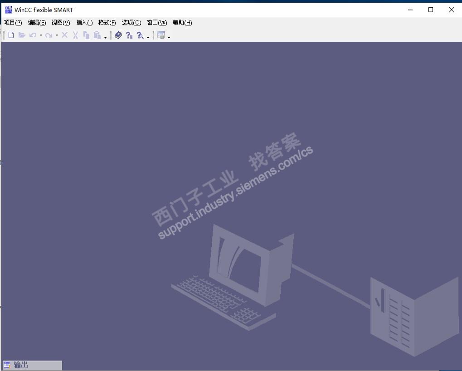Open the 帮助(H) menu
This screenshot has width=462, height=371.
click(x=182, y=22)
